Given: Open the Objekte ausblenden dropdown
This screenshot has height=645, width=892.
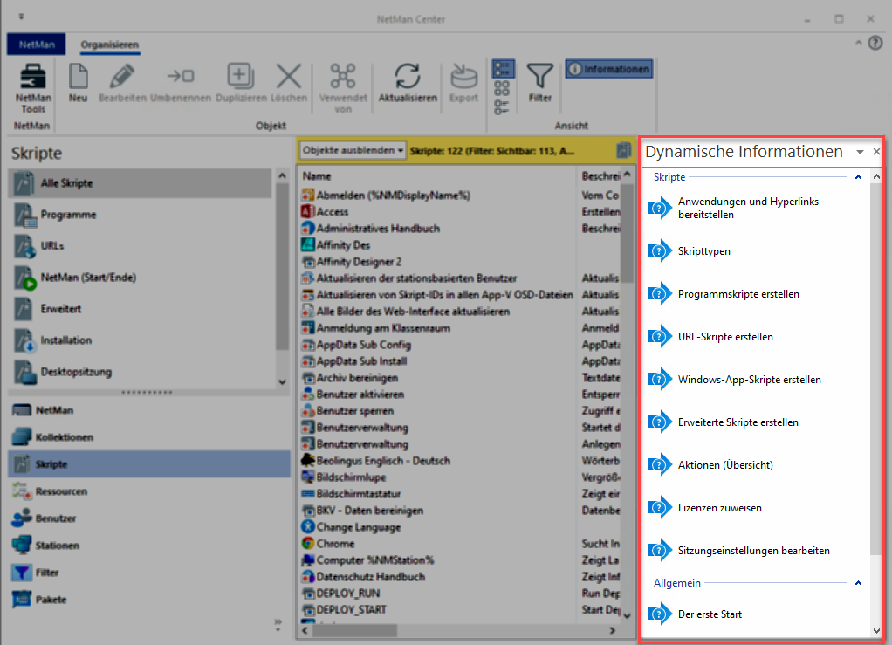Looking at the screenshot, I should tap(353, 150).
